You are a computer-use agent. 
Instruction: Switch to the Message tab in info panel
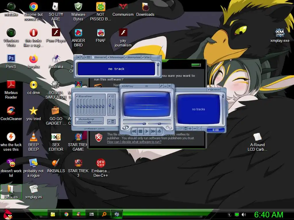(x=115, y=57)
